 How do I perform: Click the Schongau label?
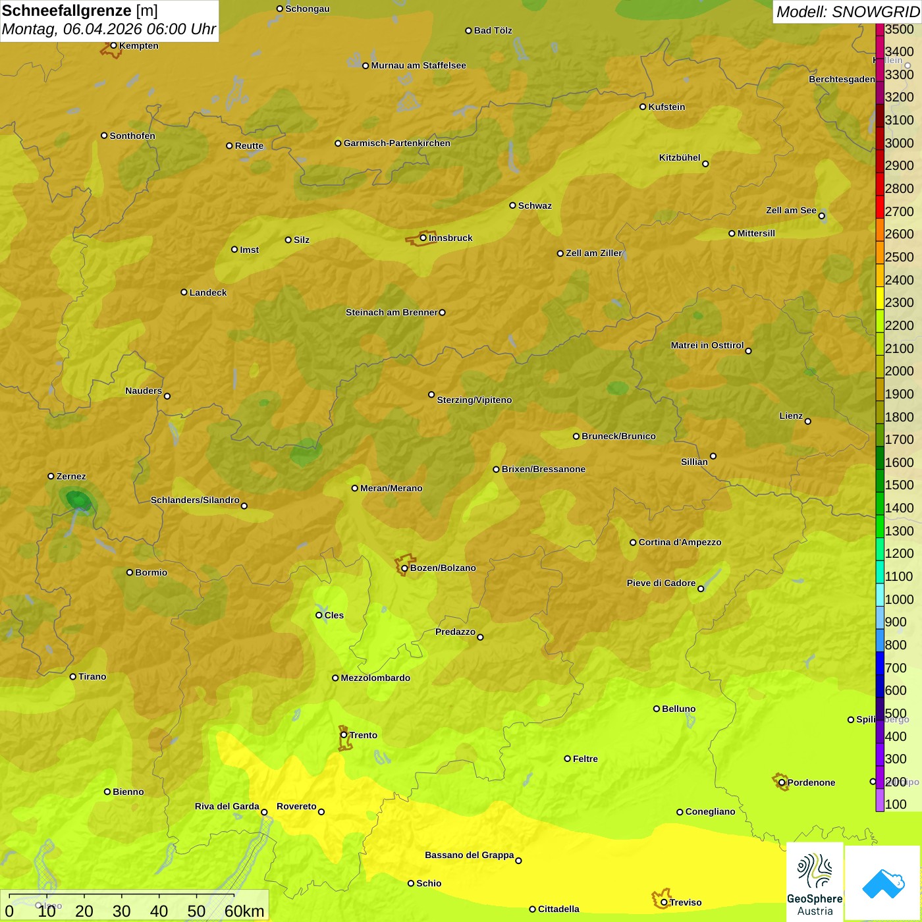tap(307, 9)
